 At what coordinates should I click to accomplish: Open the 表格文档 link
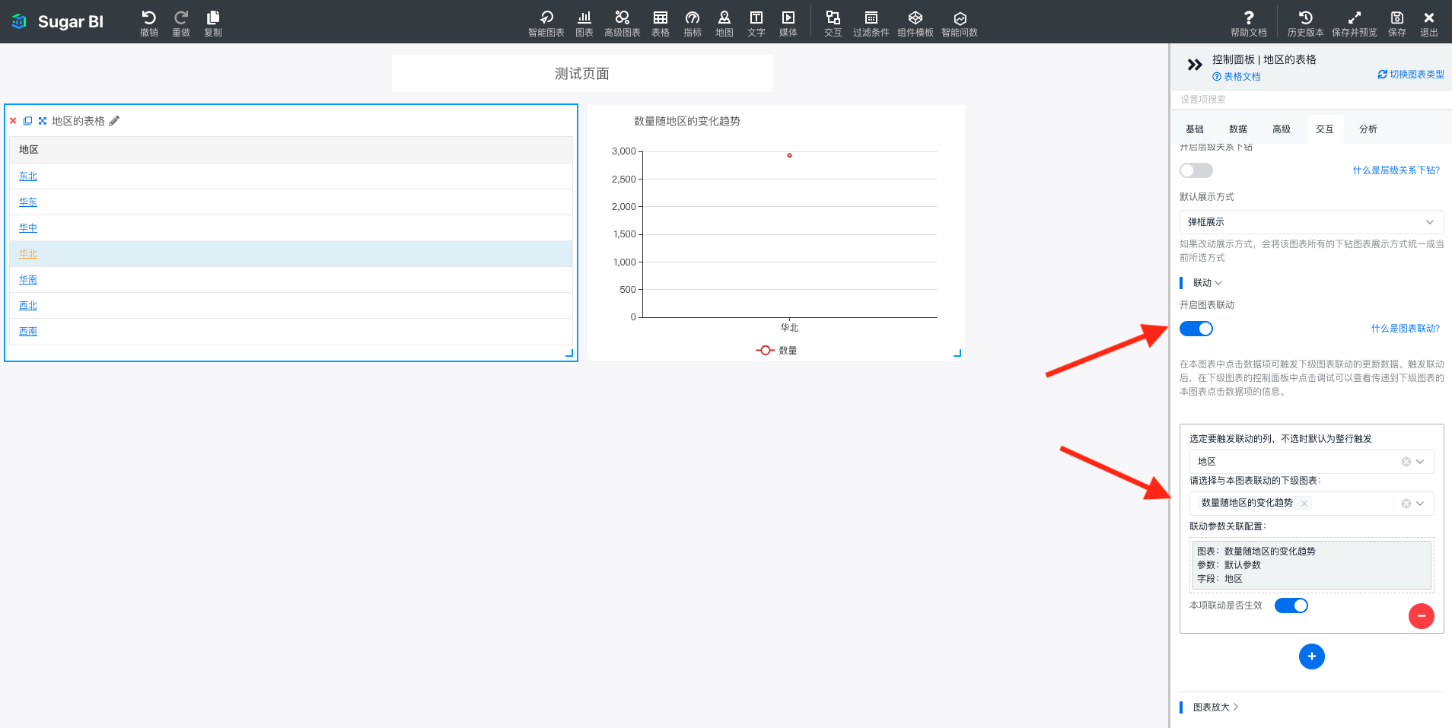pyautogui.click(x=1237, y=77)
